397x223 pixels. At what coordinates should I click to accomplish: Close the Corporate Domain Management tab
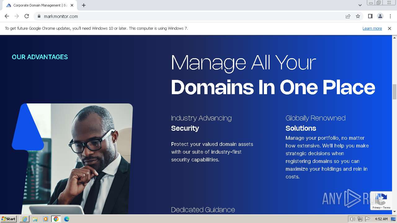(72, 5)
